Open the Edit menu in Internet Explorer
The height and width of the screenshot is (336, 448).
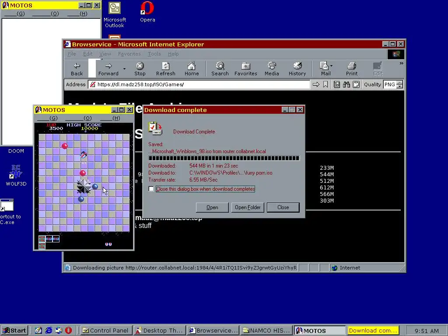pos(87,54)
